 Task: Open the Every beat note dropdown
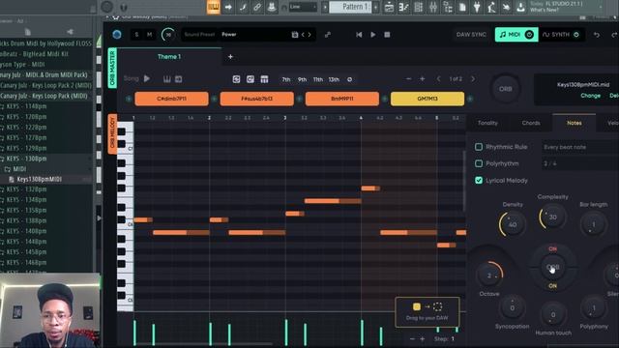tap(580, 147)
